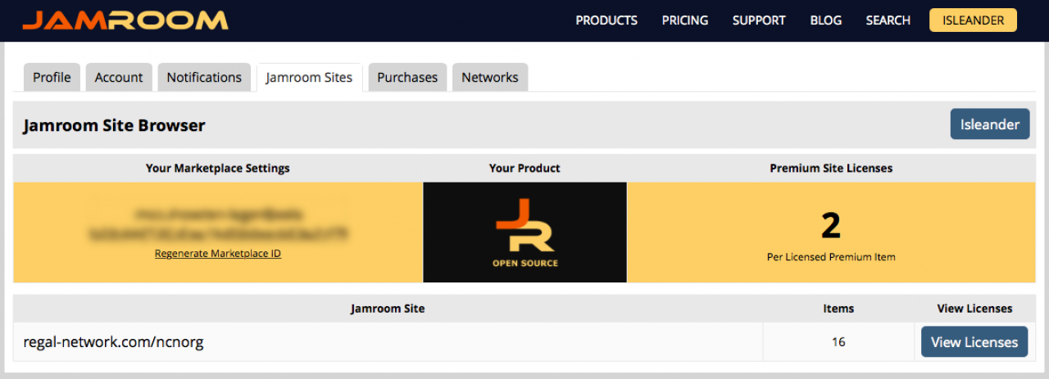Open the BLOG link in header
This screenshot has width=1049, height=379.
(825, 20)
